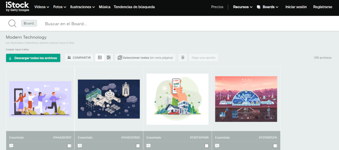
Task: Open comment icon for image #1307347488
Action: [x=148, y=146]
